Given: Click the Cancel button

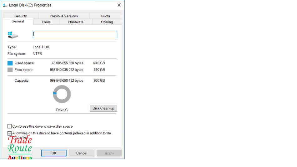Looking at the screenshot, I should pyautogui.click(x=82, y=153).
